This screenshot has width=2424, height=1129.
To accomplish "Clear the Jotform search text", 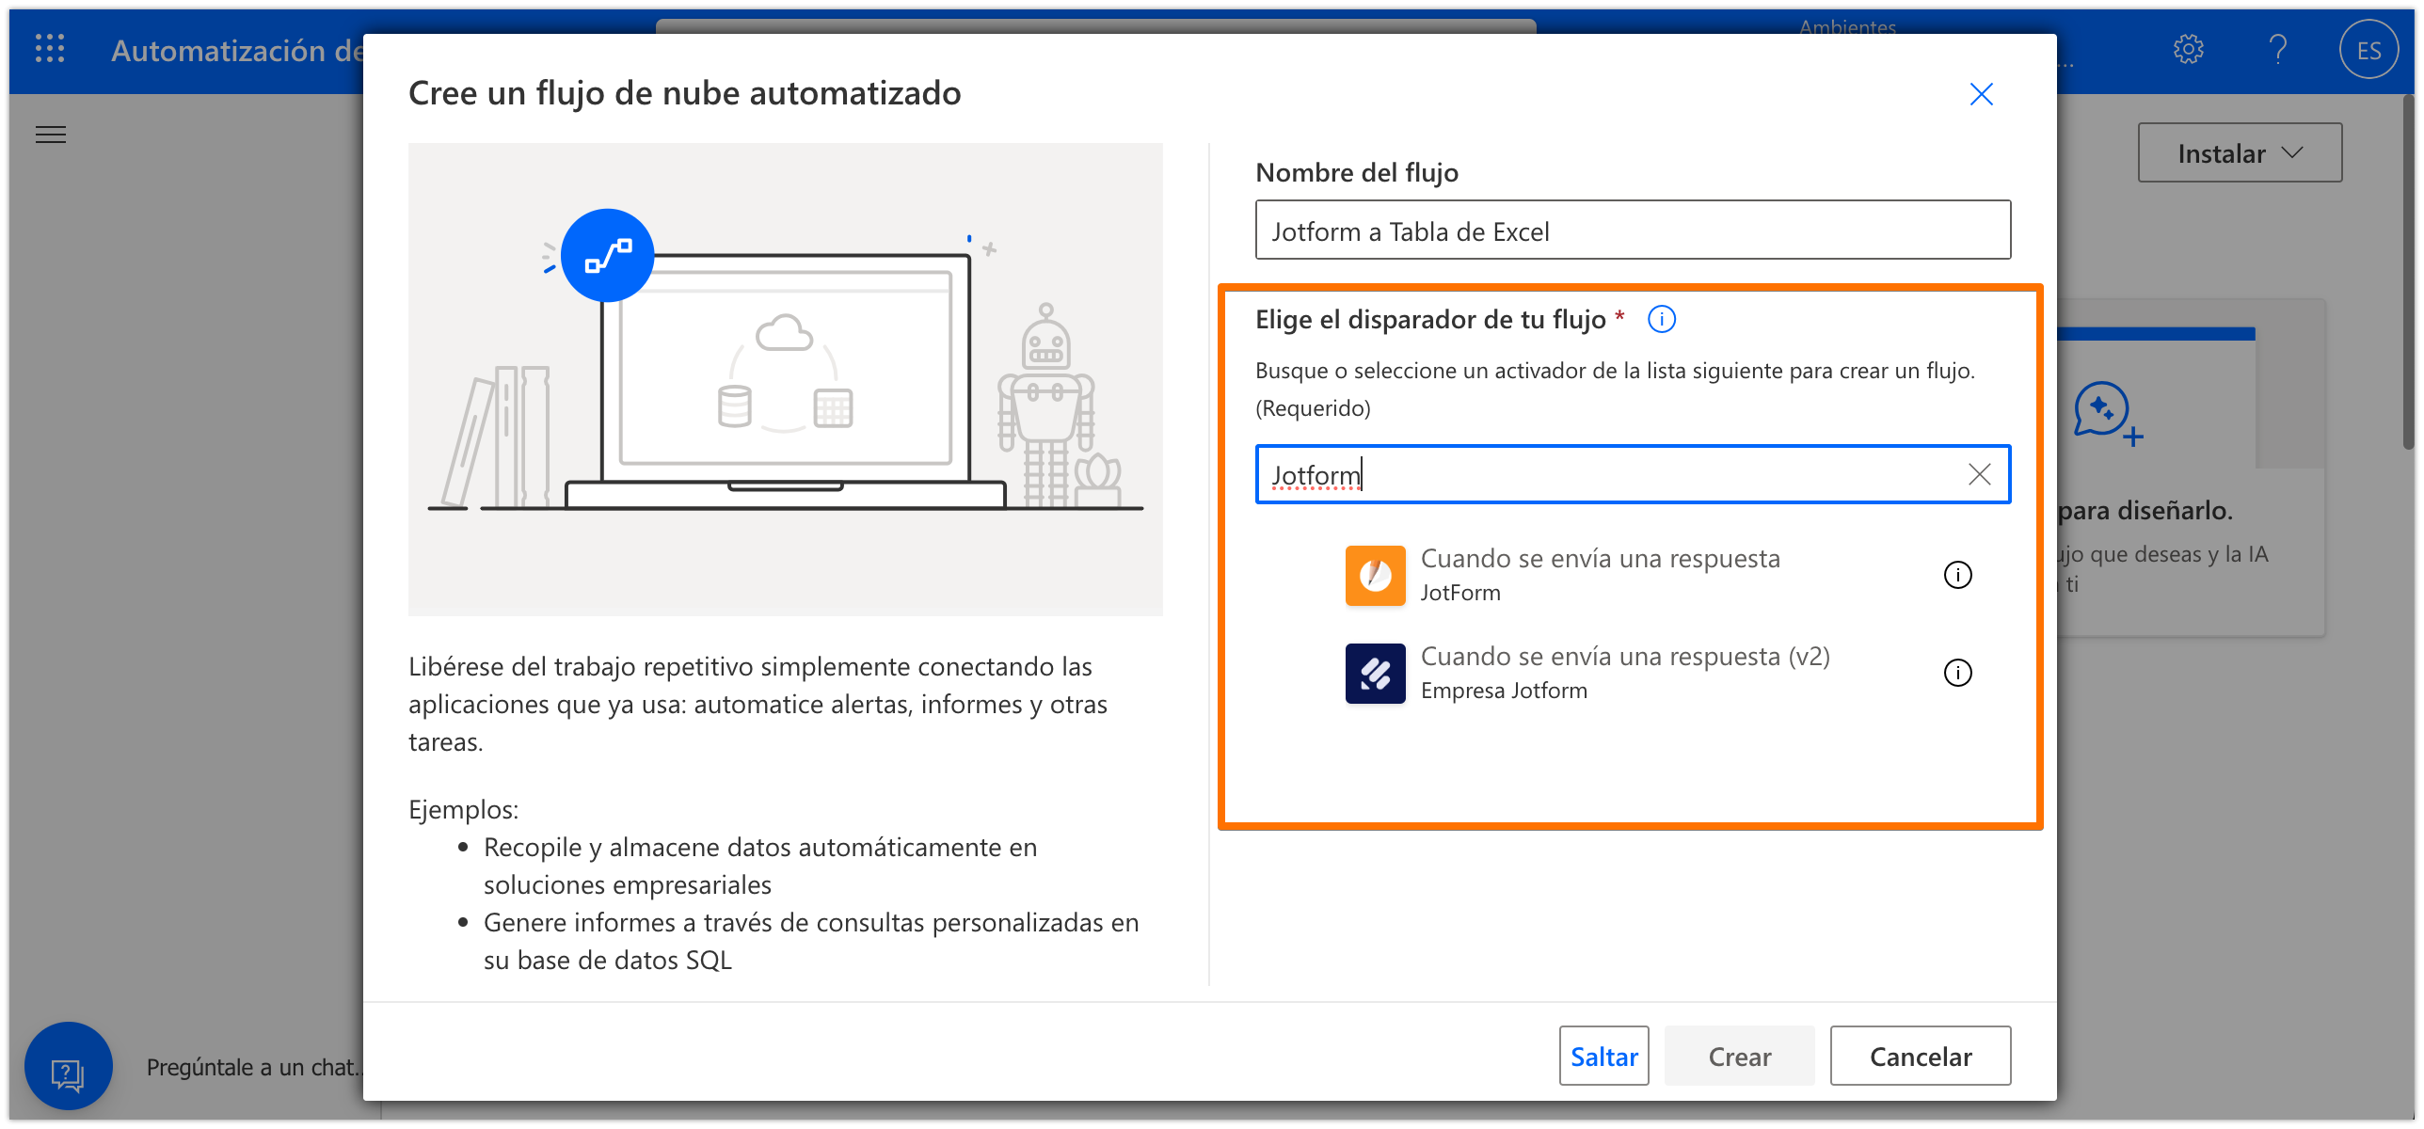I will coord(1979,474).
